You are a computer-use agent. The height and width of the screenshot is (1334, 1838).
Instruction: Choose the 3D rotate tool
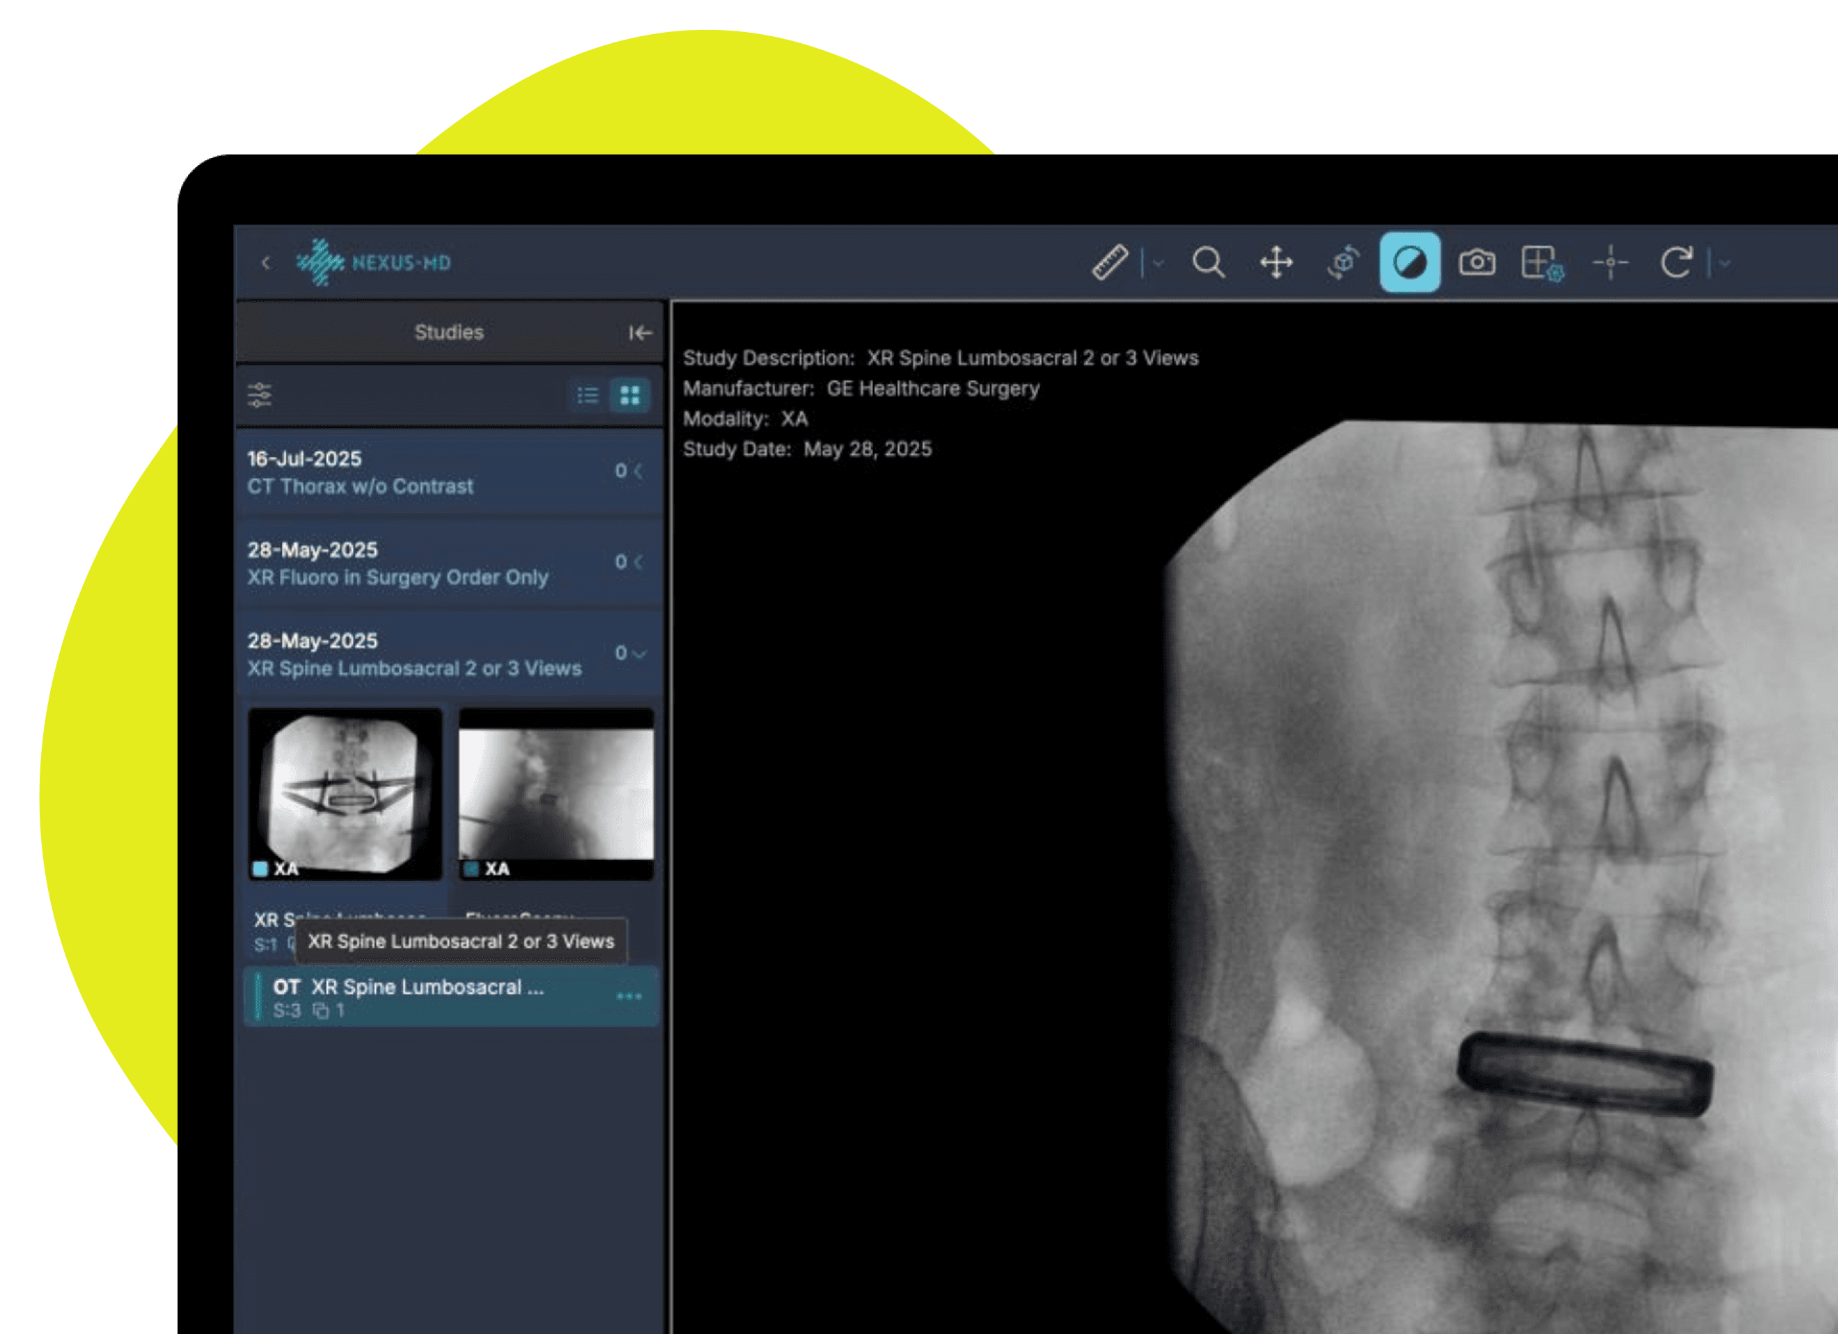coord(1343,262)
